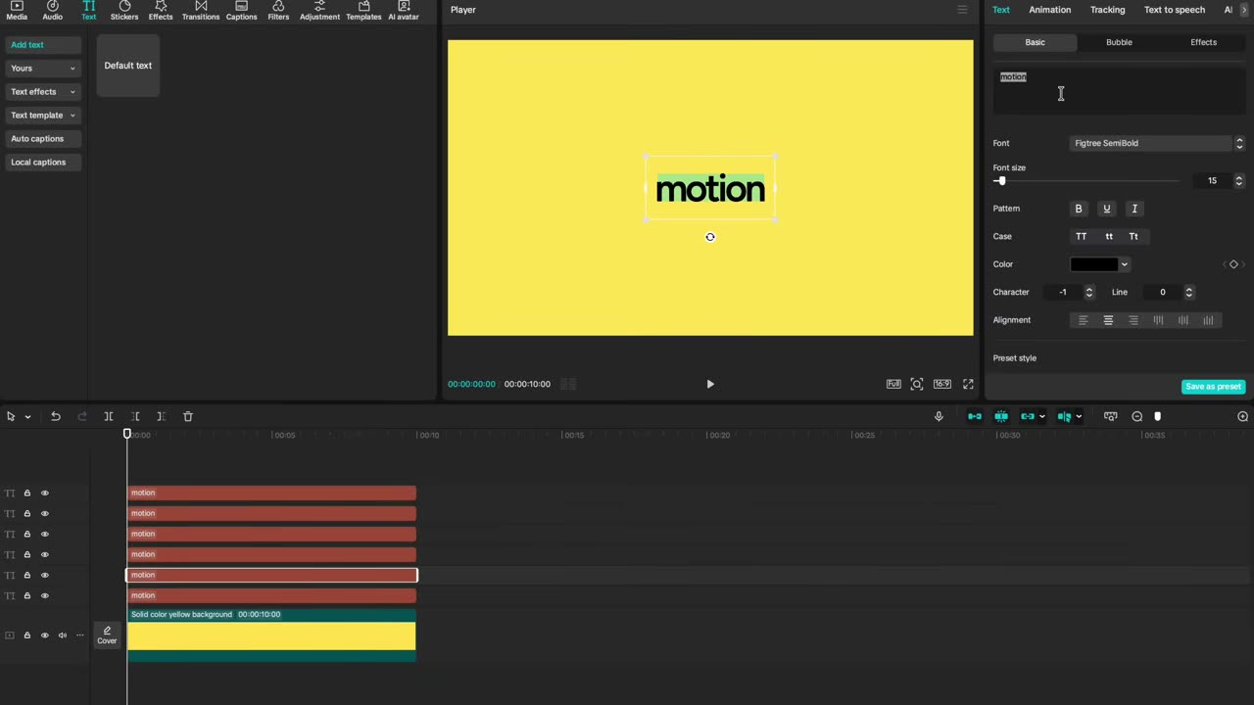
Task: Delete the selected clip with the trash icon
Action: 188,416
